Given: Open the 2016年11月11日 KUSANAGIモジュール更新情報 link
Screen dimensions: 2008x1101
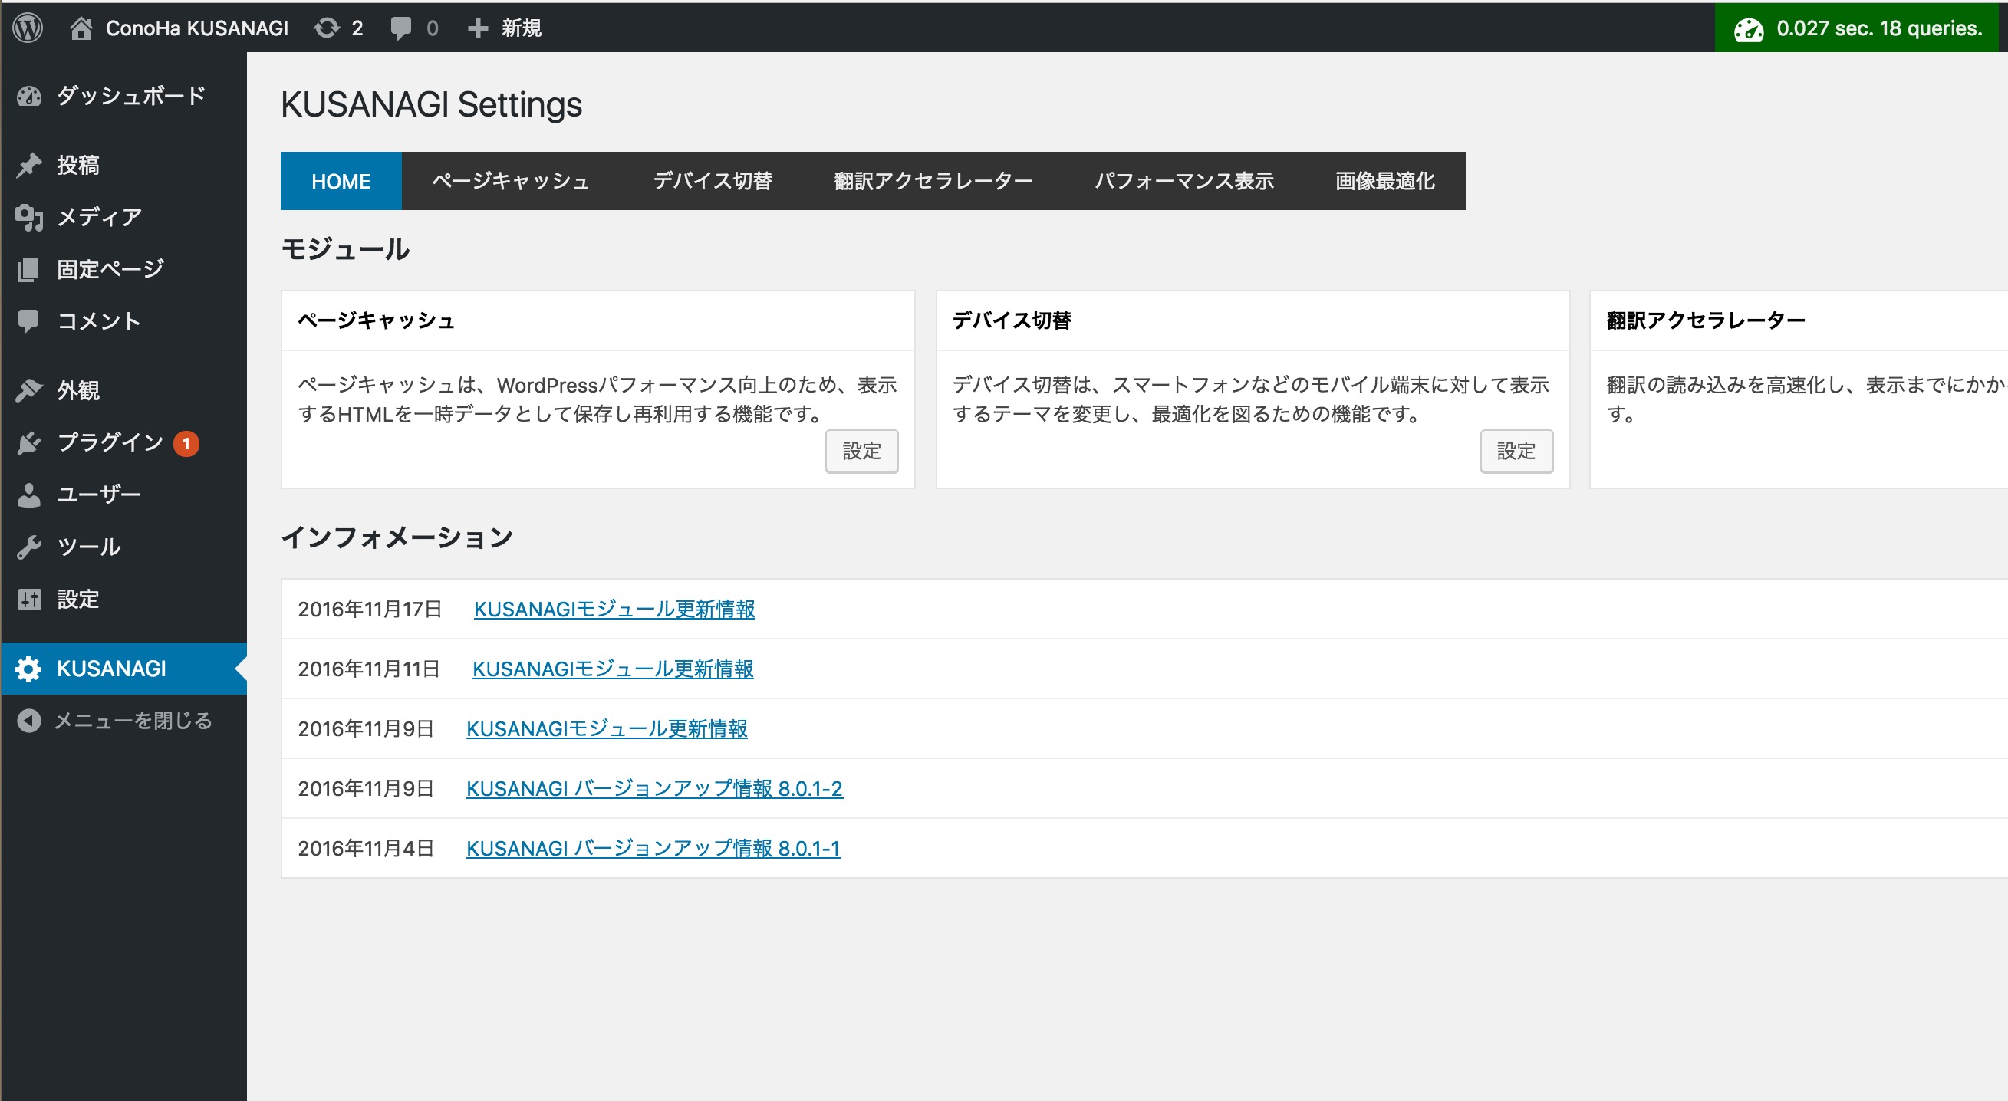Looking at the screenshot, I should click(613, 669).
